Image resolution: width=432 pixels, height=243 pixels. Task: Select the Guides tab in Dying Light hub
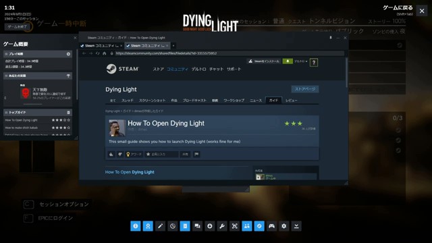pos(273,101)
